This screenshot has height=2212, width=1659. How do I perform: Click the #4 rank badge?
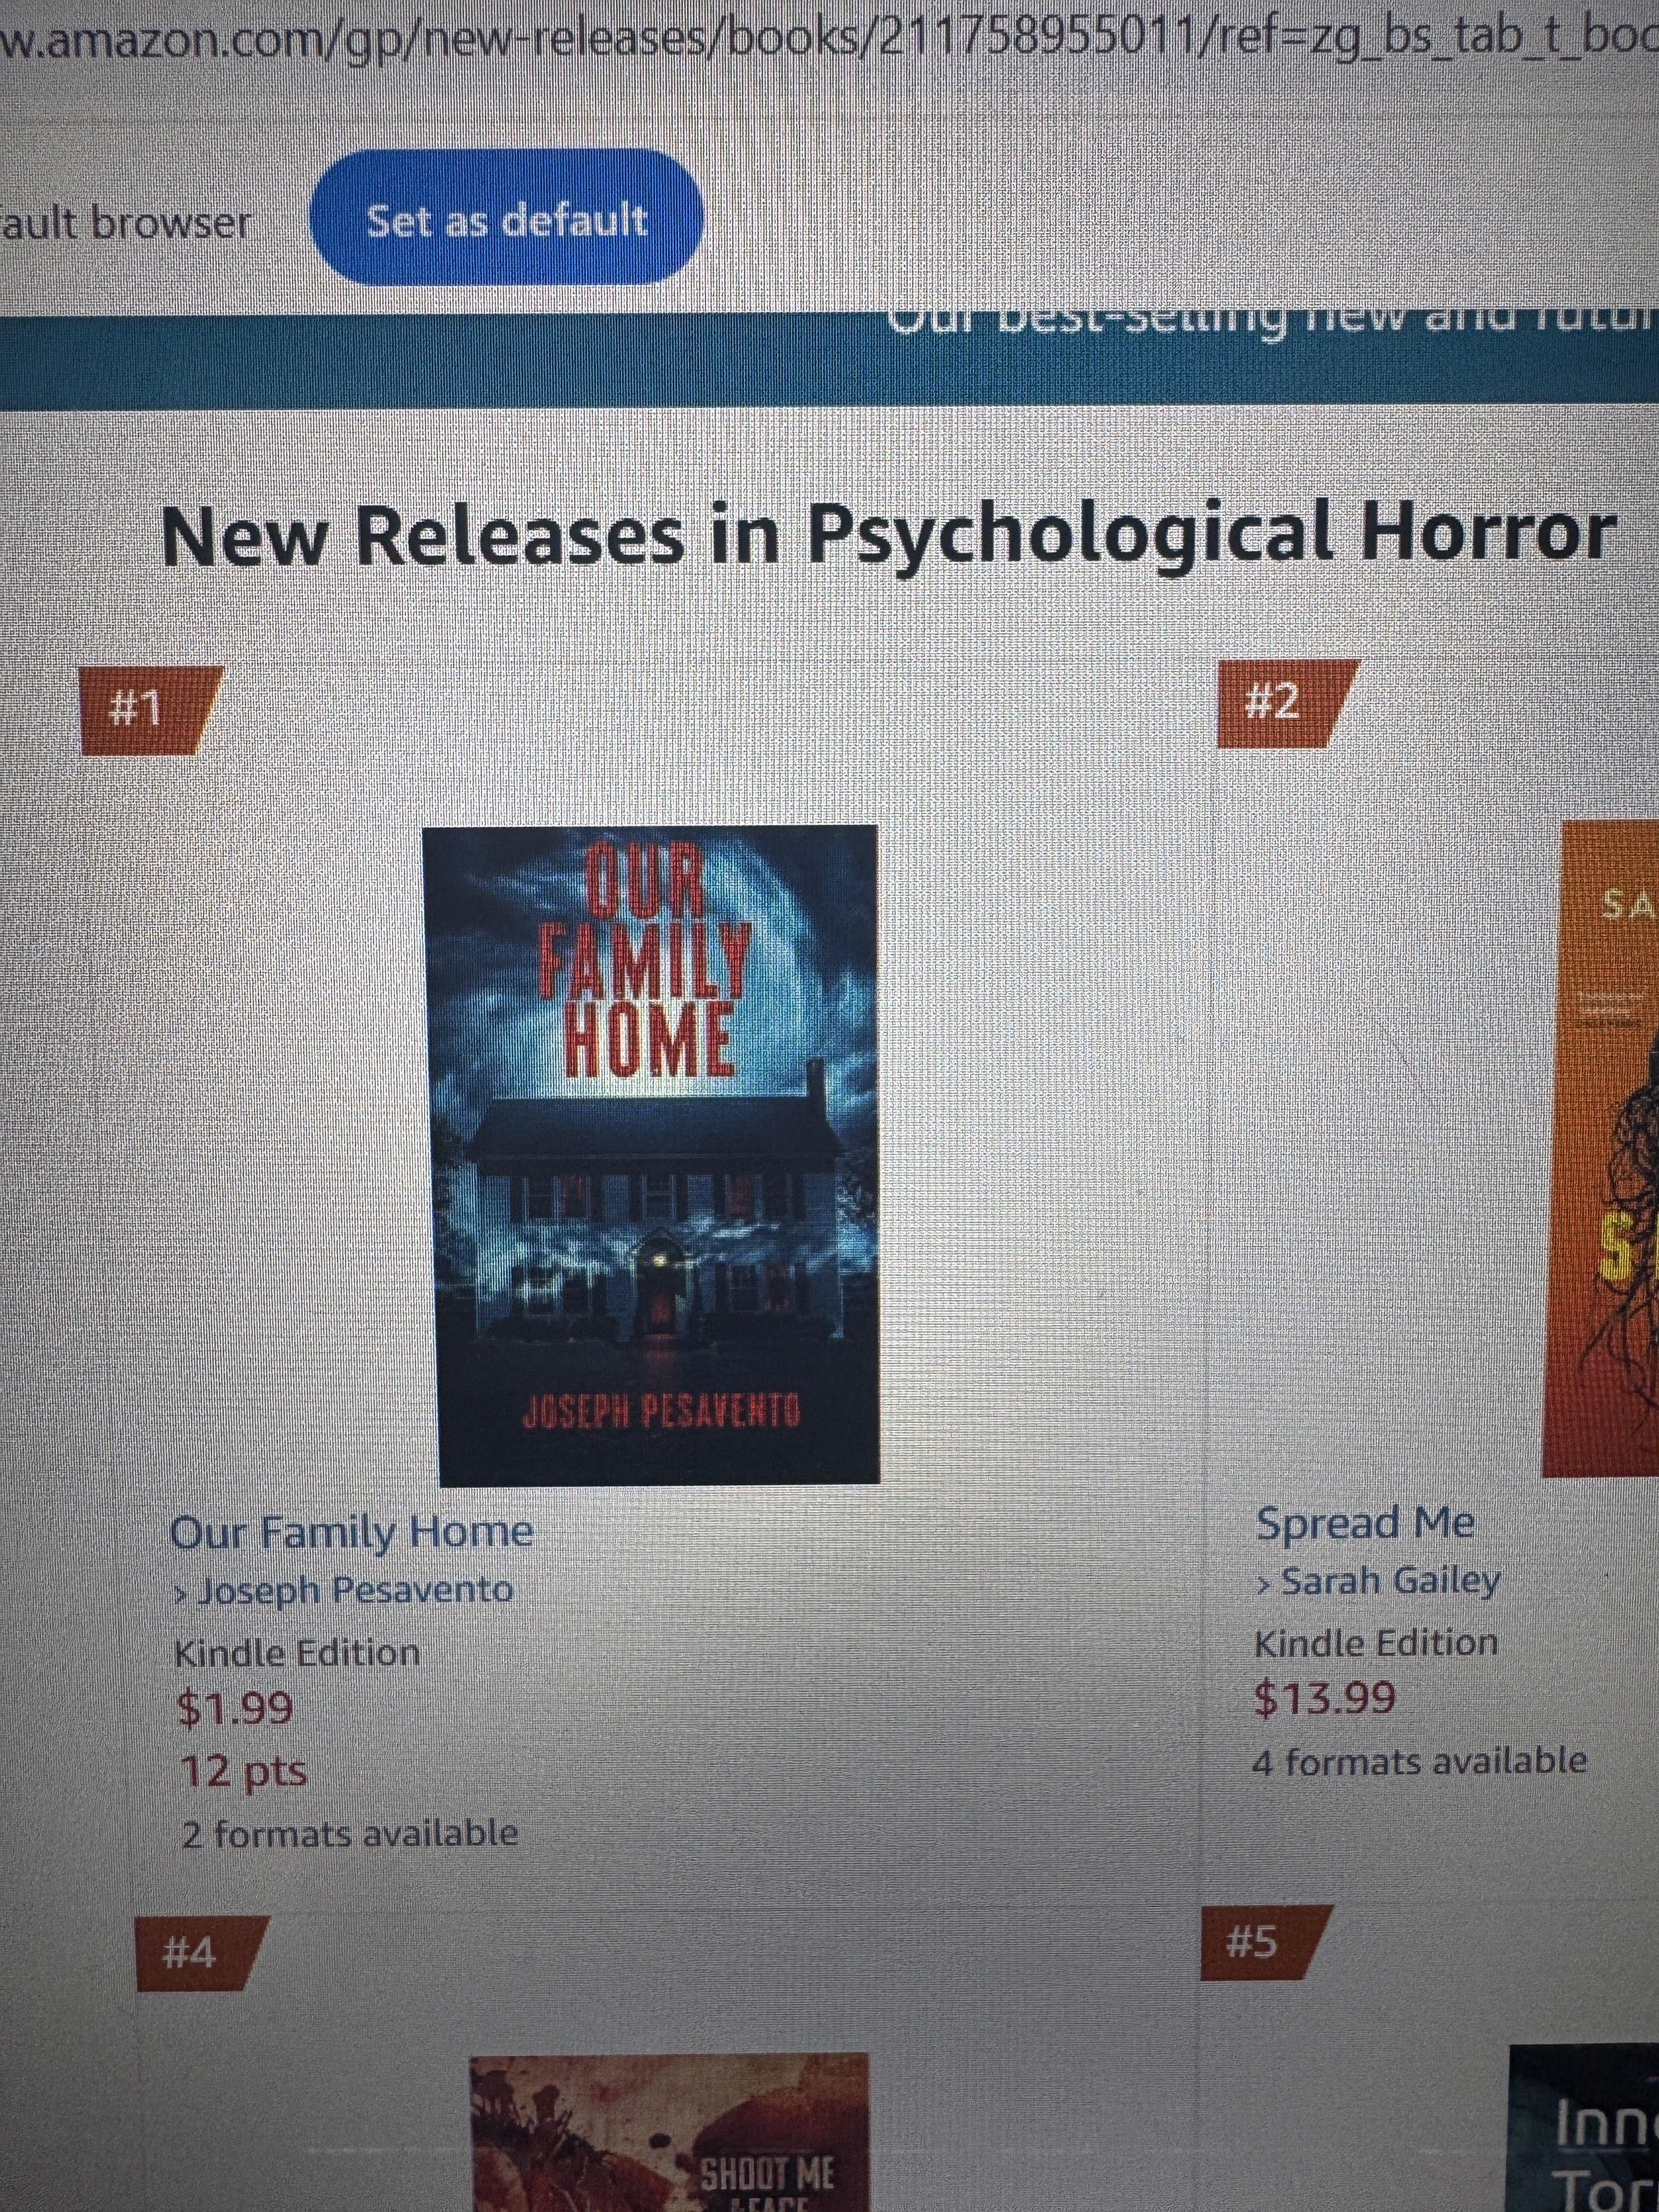199,1952
